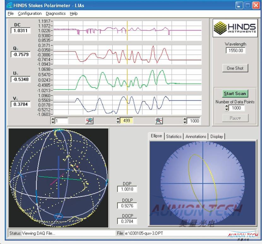Switch to the Statistics tab
262x244 pixels.
[x=174, y=136]
